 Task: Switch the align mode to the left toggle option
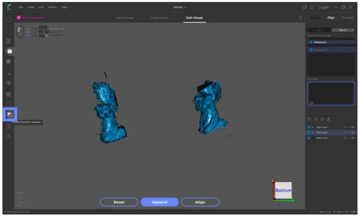point(319,30)
